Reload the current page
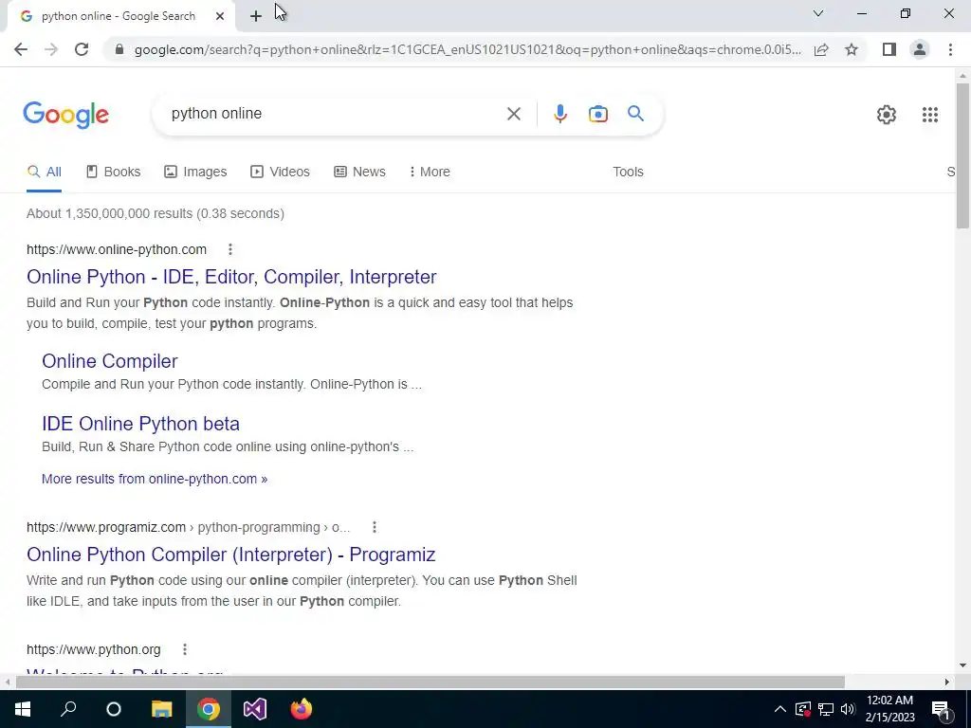Image resolution: width=971 pixels, height=728 pixels. [x=82, y=49]
